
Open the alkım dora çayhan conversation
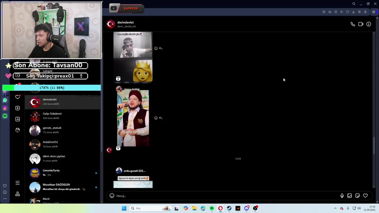click(x=62, y=159)
